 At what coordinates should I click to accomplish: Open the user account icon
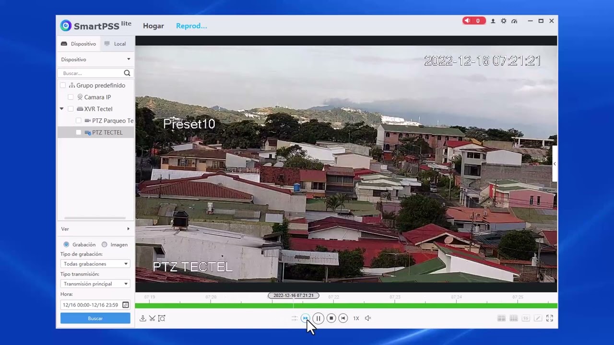(x=493, y=21)
